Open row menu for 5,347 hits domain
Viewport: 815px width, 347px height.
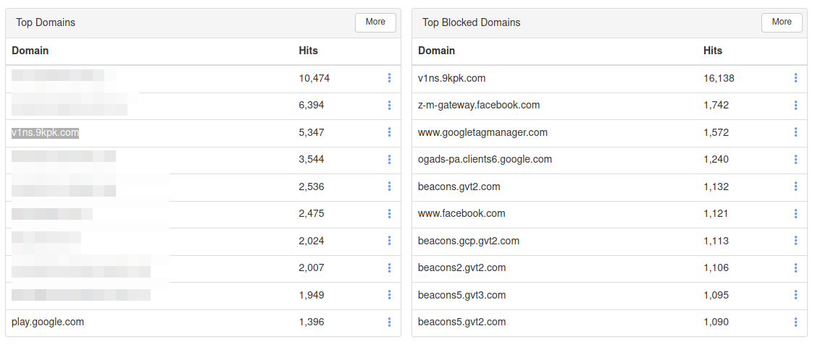389,132
